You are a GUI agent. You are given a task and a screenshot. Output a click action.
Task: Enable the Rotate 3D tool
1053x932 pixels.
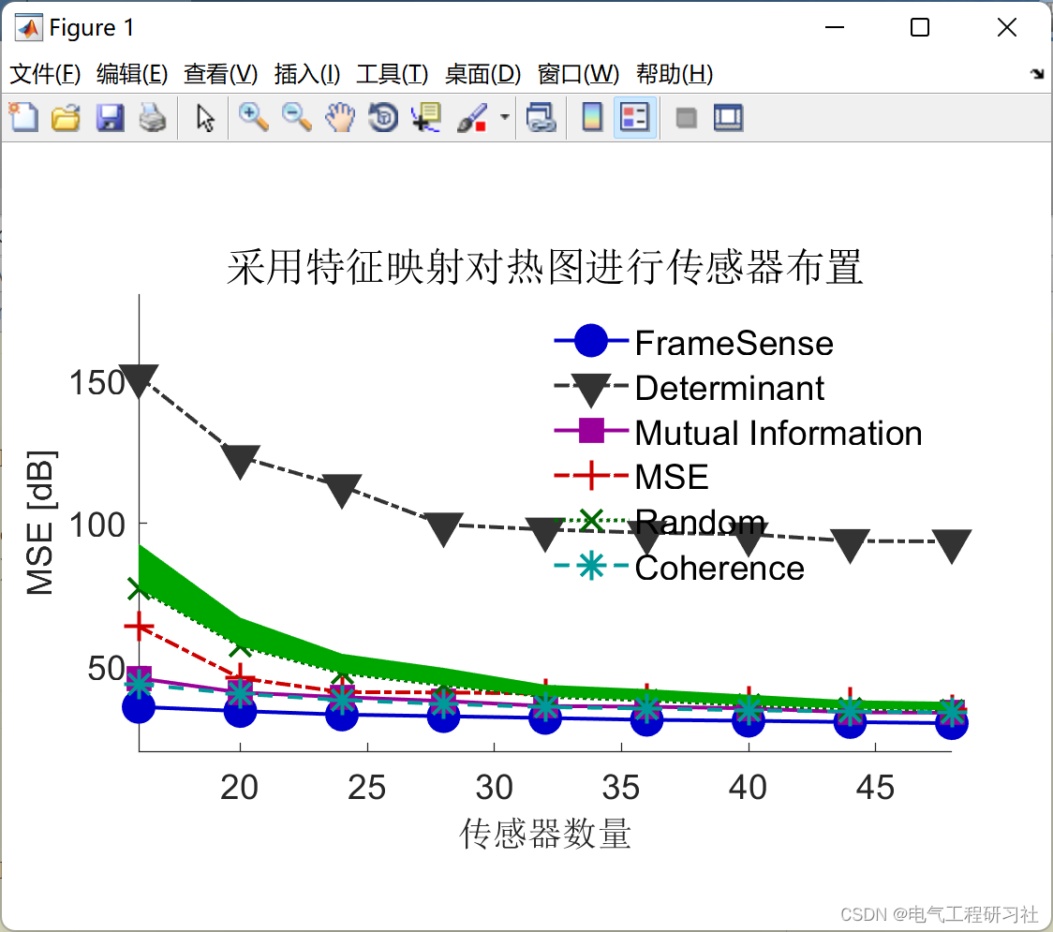383,118
